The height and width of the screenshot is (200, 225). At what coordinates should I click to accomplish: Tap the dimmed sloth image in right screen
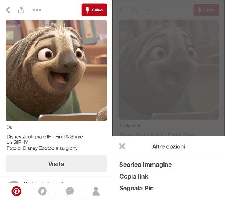click(169, 70)
